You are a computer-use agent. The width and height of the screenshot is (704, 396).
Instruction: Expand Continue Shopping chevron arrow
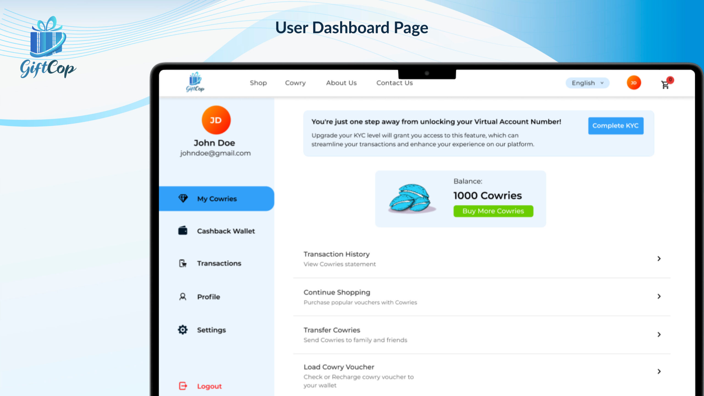click(x=659, y=296)
